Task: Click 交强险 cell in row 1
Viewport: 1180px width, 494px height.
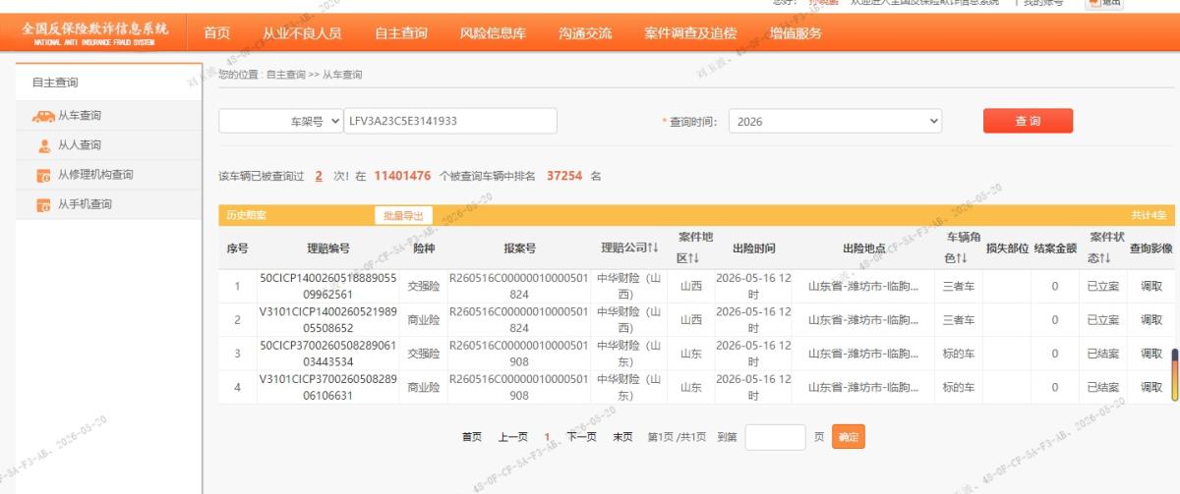Action: (x=424, y=287)
